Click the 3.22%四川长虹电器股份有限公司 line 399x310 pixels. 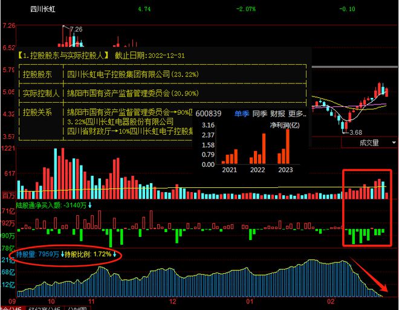120,122
